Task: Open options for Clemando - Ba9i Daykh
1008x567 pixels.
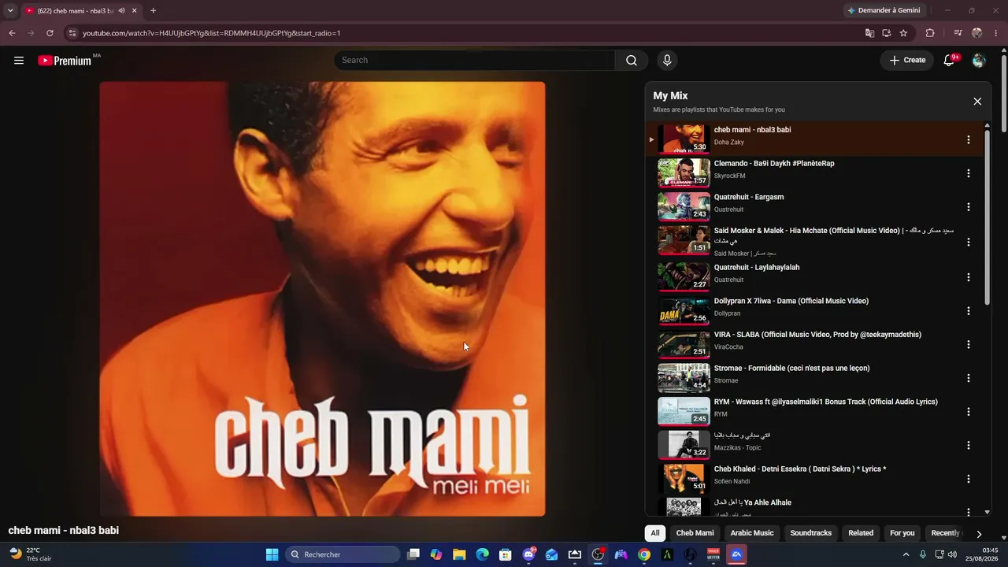Action: pos(969,173)
